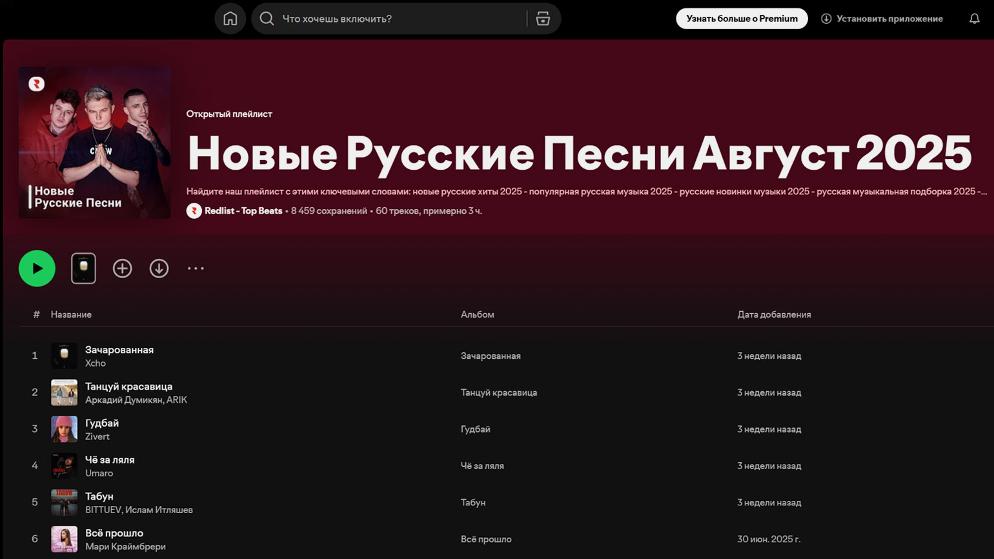Click track number 1 in the list

35,356
